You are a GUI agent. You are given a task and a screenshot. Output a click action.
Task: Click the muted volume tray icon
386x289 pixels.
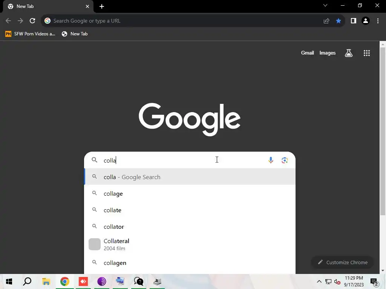point(337,281)
